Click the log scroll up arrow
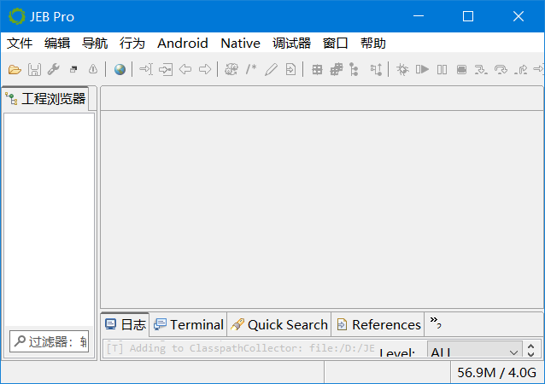Screen dimensions: 545x384 [x=530, y=346]
